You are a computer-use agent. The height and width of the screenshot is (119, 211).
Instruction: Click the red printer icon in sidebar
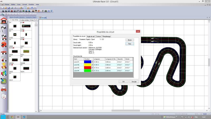coord(4,89)
